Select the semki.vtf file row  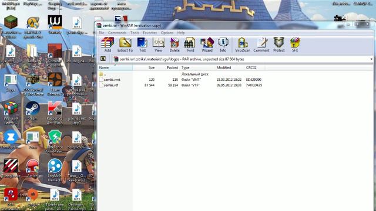180,85
